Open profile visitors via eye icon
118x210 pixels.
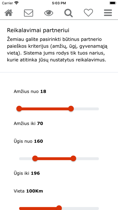click(x=49, y=13)
